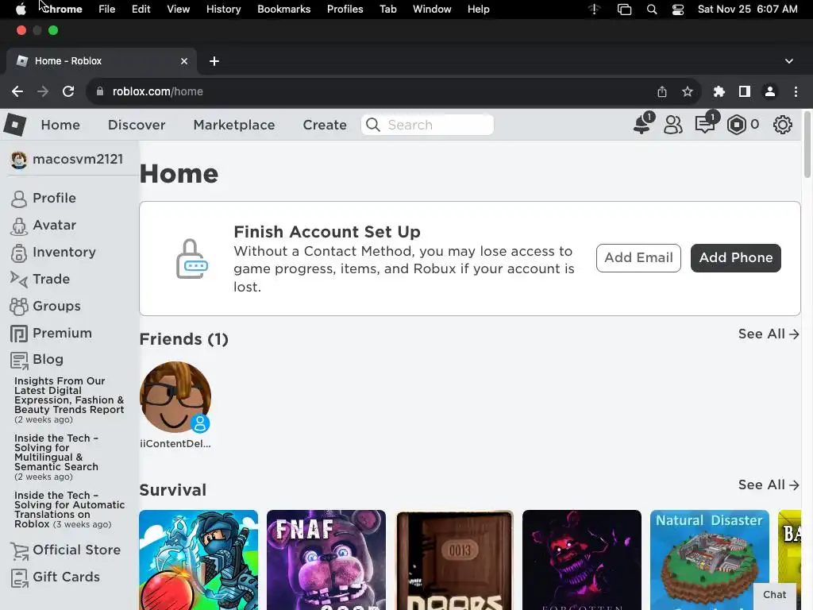
Task: Open Automatic Translations on Roblox blog post
Action: pyautogui.click(x=70, y=509)
